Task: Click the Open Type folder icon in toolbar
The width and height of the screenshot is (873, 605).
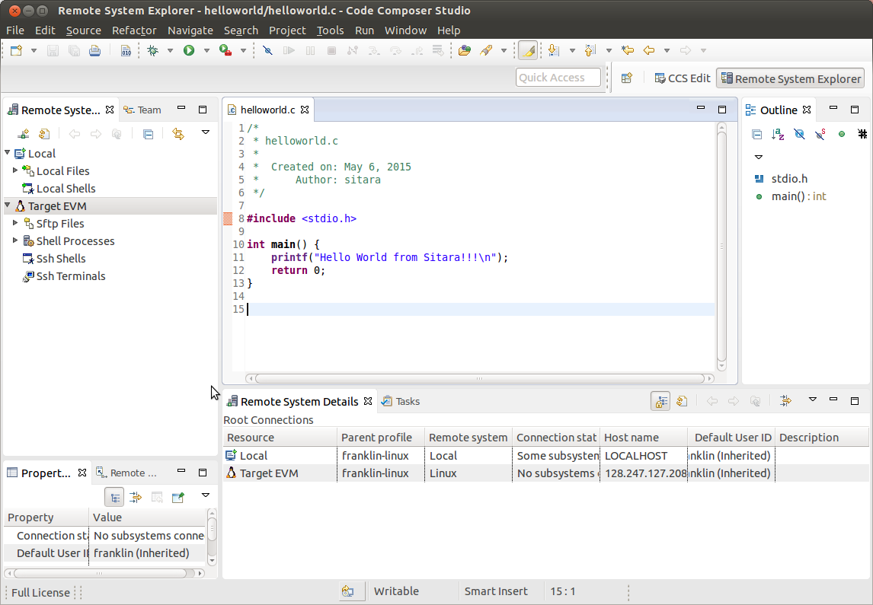Action: 465,50
